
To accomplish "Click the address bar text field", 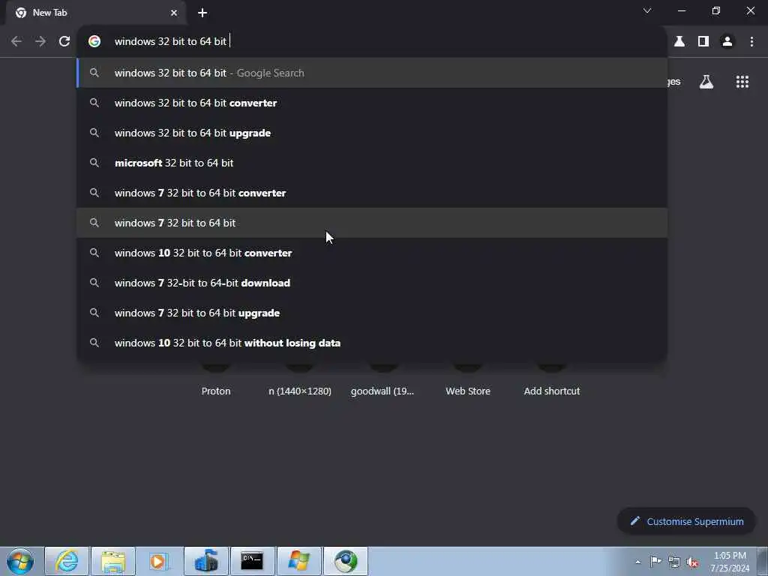I will coord(372,42).
